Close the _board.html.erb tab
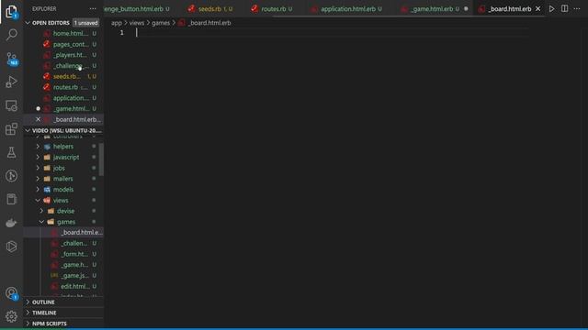This screenshot has height=330, width=588. tap(538, 8)
